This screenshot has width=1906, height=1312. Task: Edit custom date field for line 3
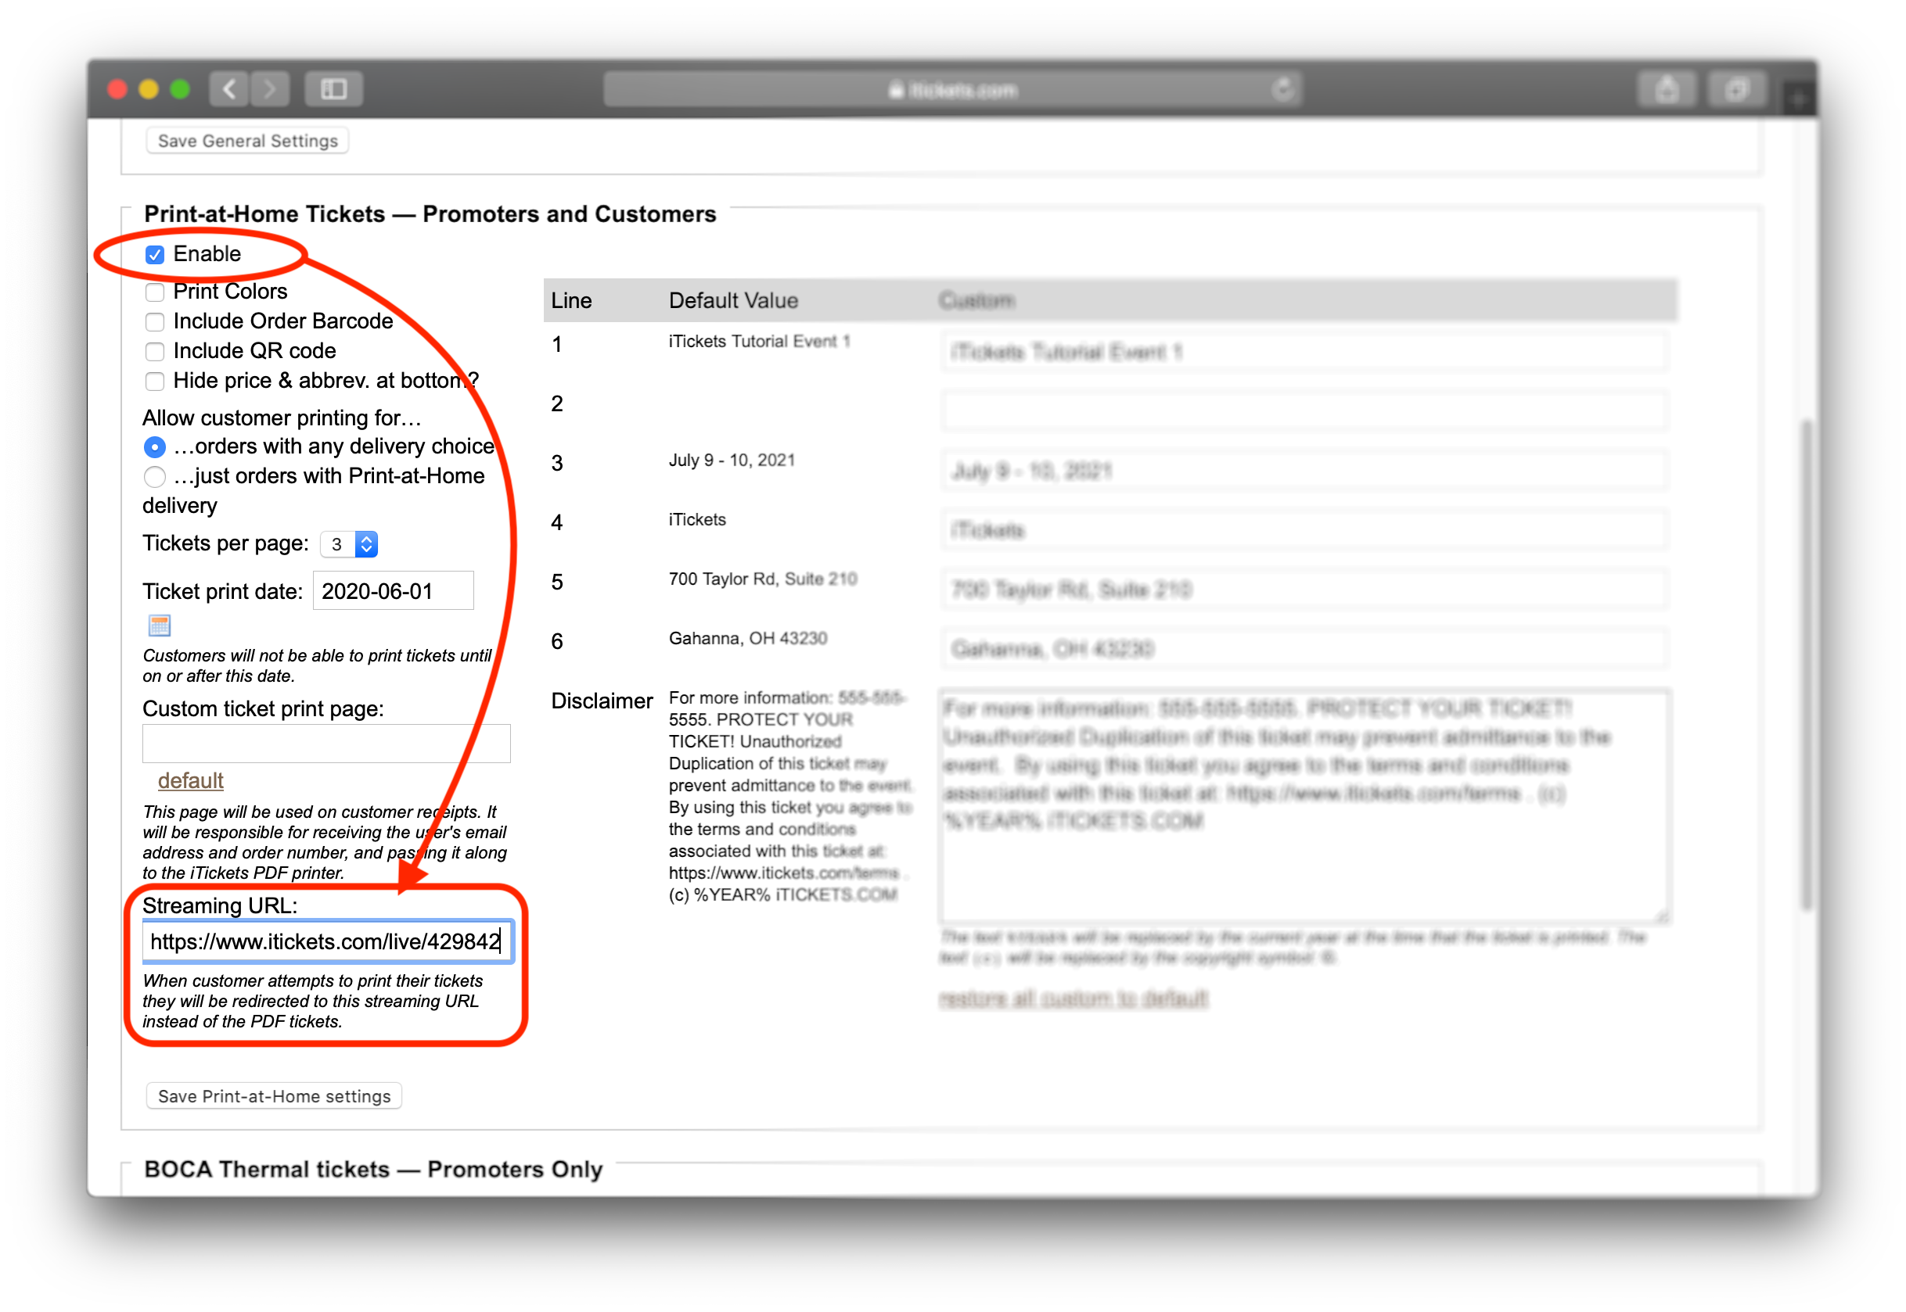[1304, 471]
